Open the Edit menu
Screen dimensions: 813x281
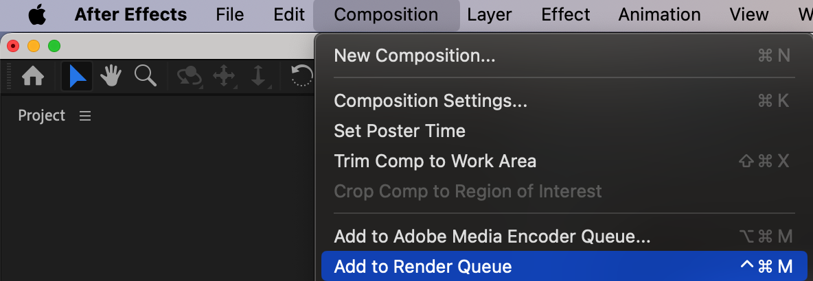(288, 14)
